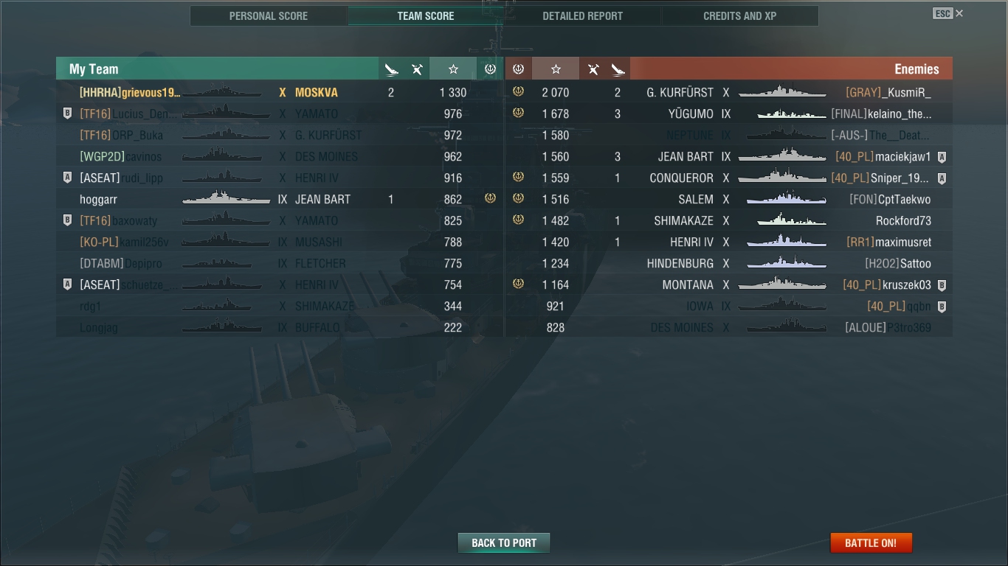Image resolution: width=1008 pixels, height=566 pixels.
Task: Select the Team Score tab
Action: [426, 15]
